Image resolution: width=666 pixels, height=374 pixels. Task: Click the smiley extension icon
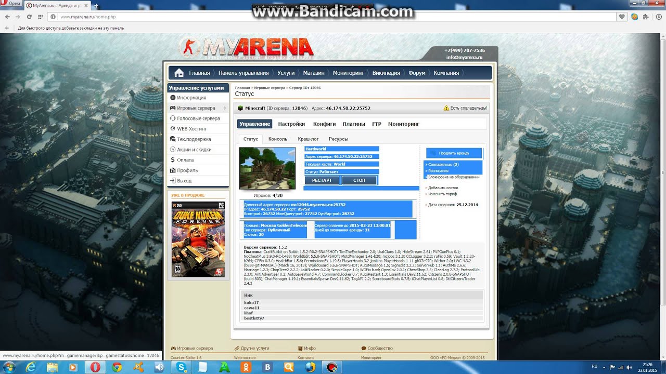[634, 17]
